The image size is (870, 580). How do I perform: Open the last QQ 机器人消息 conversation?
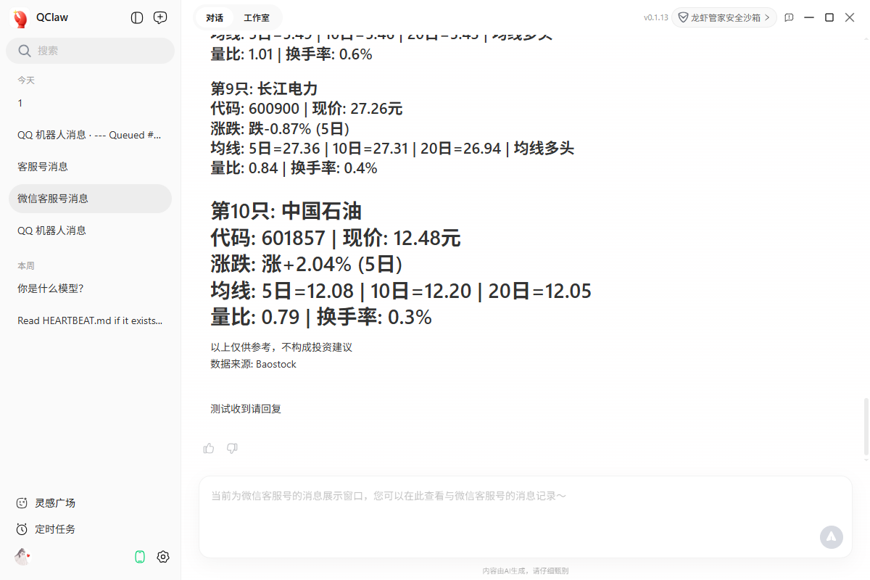(x=90, y=231)
